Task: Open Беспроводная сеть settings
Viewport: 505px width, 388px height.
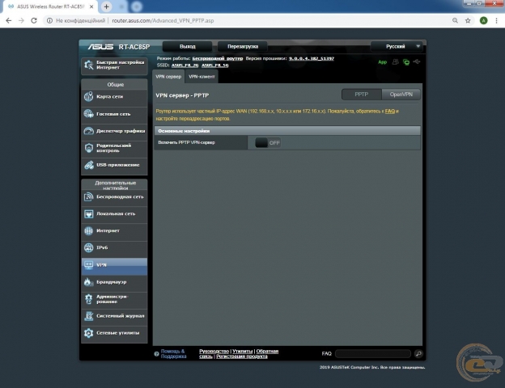Action: [x=113, y=196]
